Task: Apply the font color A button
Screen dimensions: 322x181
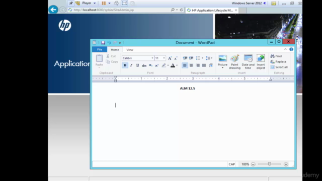Action: 173,65
